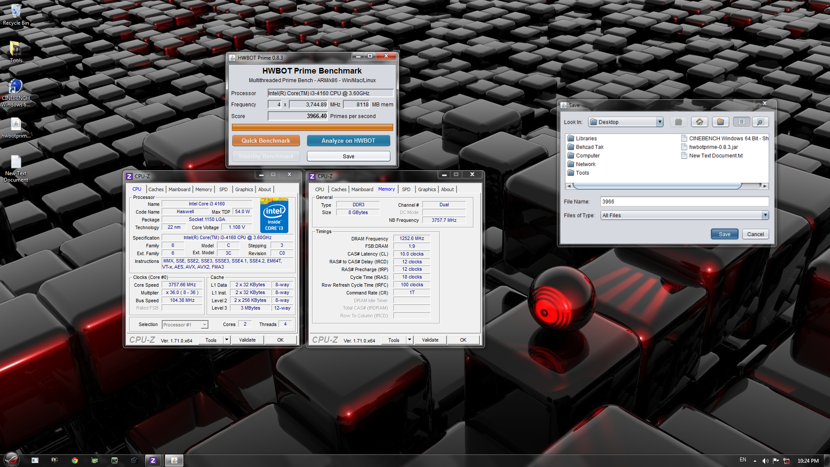Select Computer in the Save dialog list
Image resolution: width=830 pixels, height=467 pixels.
pyautogui.click(x=584, y=156)
